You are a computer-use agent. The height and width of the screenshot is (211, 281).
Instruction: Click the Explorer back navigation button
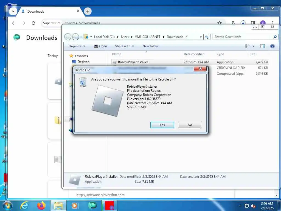coord(68,37)
